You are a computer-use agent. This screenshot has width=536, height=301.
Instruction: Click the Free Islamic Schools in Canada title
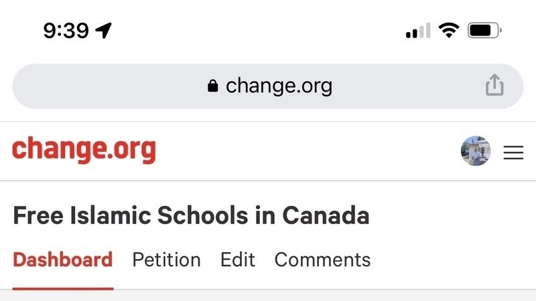coord(191,216)
